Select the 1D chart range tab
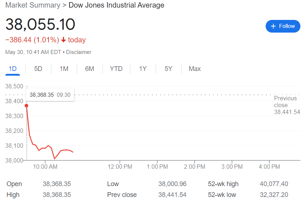Image resolution: width=308 pixels, height=206 pixels. [x=13, y=69]
